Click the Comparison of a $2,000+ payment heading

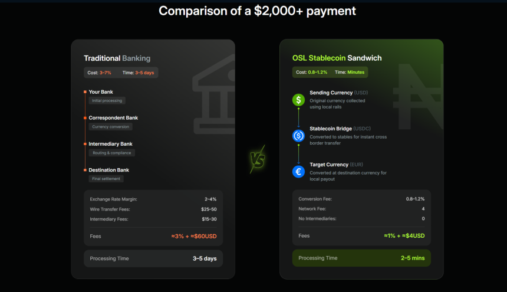[x=257, y=11]
